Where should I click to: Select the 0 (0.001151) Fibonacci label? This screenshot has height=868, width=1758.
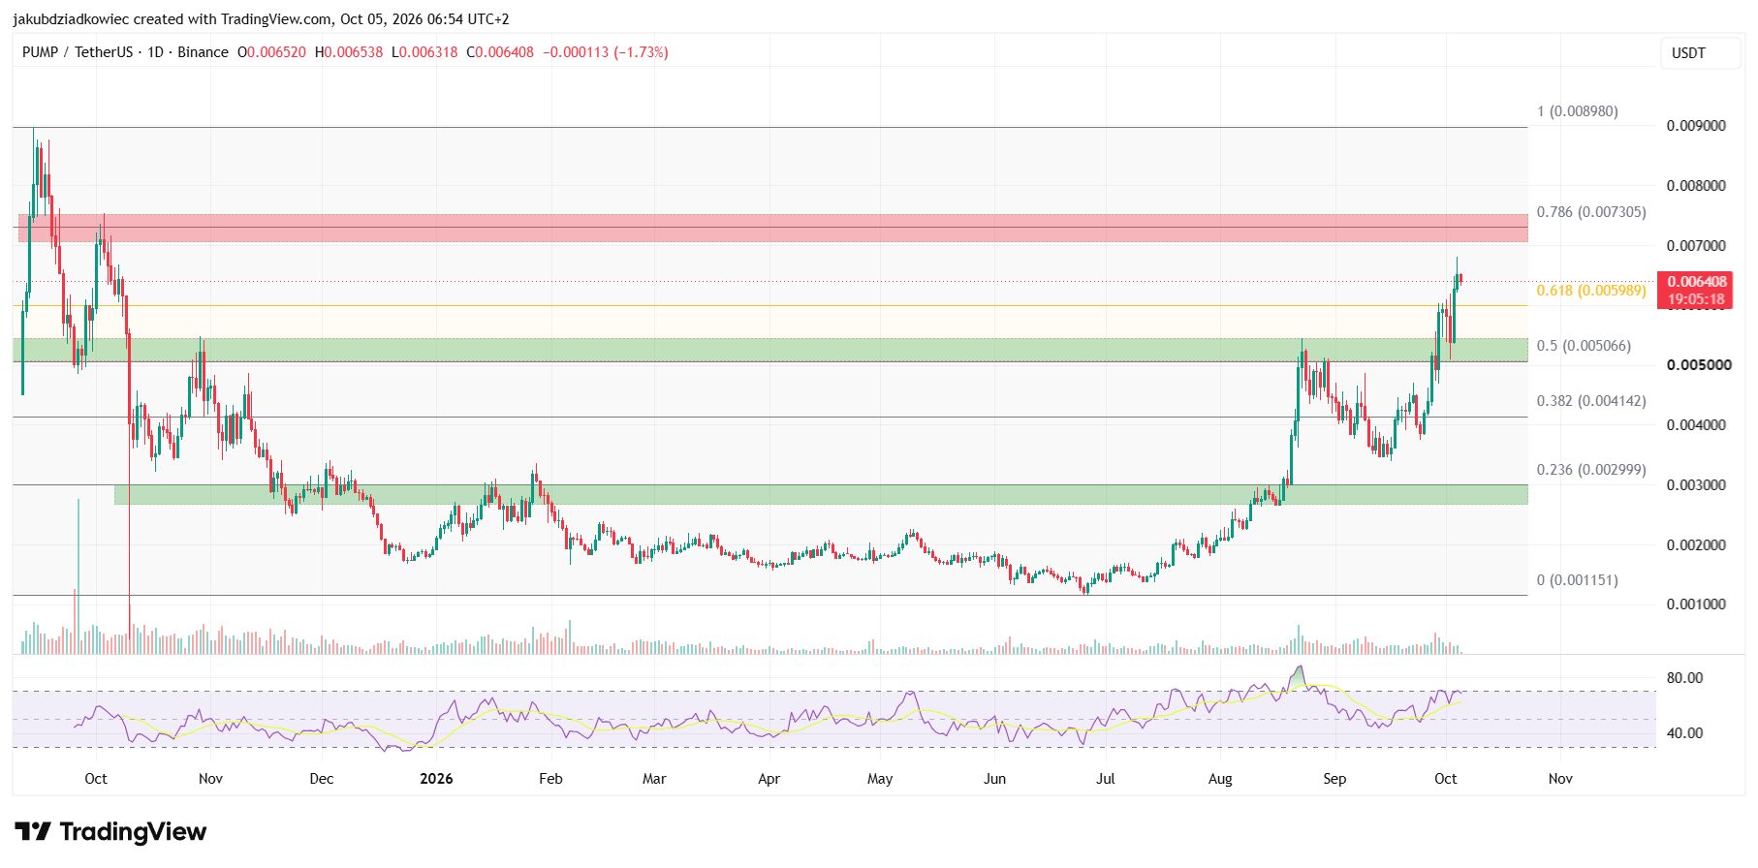pos(1577,580)
